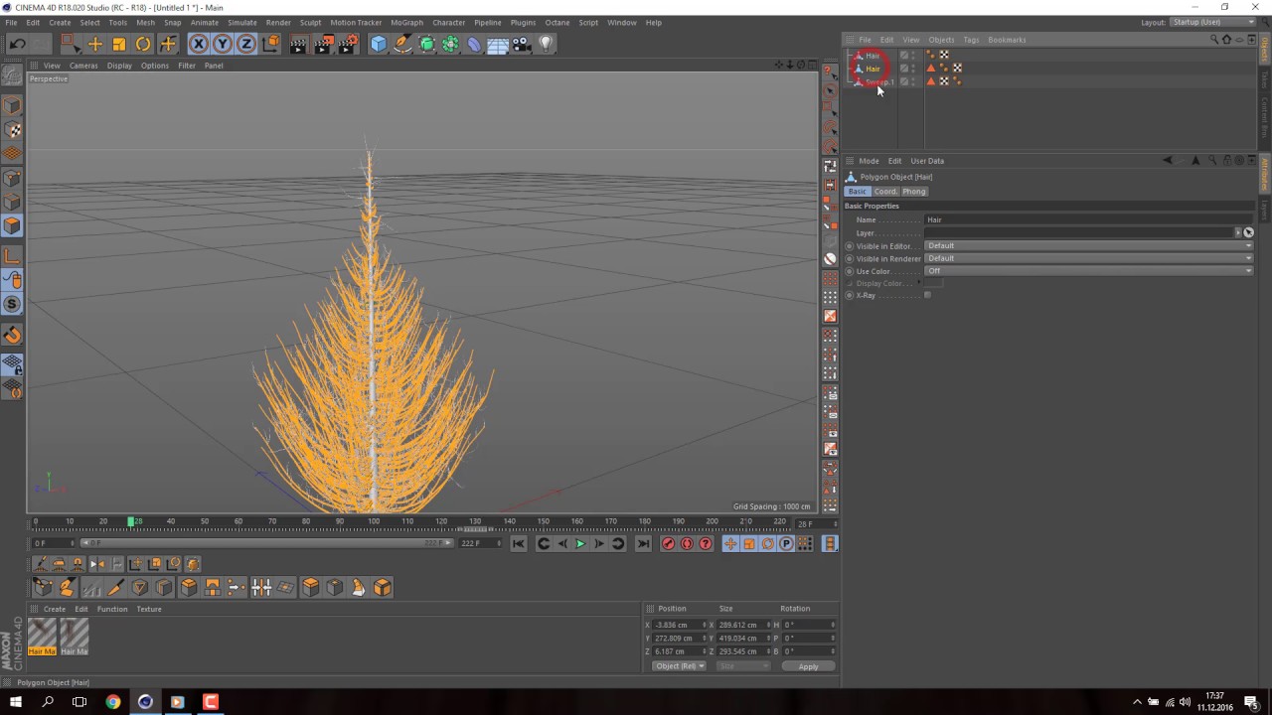Click the Undo arrow icon

tap(17, 44)
